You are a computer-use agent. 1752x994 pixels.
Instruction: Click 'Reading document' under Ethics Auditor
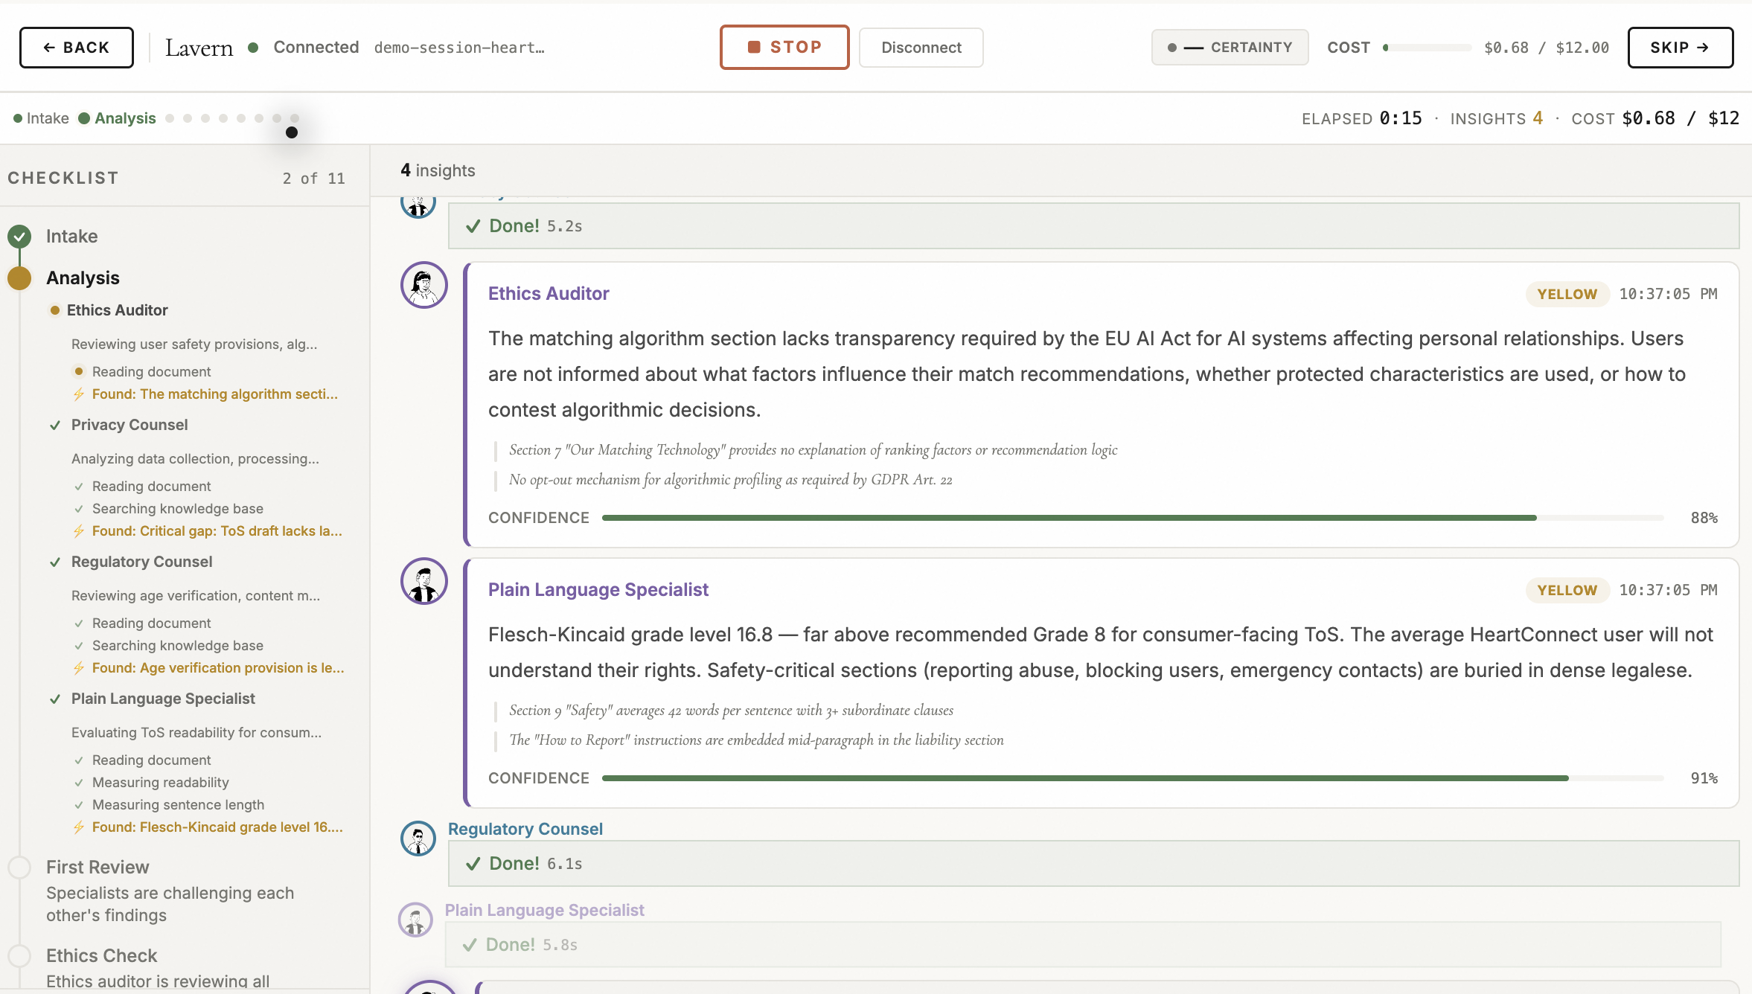pos(151,371)
